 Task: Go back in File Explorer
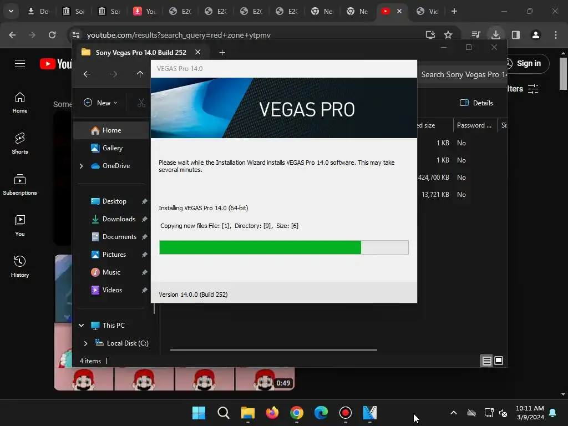click(87, 74)
